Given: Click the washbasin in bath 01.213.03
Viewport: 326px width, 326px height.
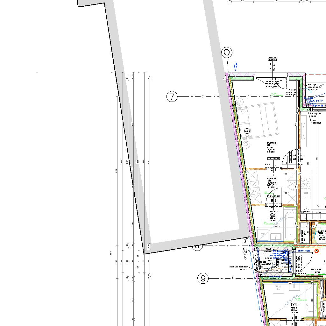Looking at the screenshot, I should pos(294,286).
